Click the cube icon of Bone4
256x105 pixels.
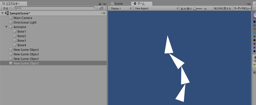pos(15,45)
